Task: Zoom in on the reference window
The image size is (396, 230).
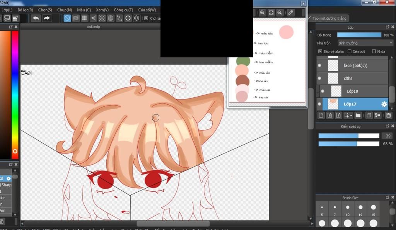Action: pos(263,13)
